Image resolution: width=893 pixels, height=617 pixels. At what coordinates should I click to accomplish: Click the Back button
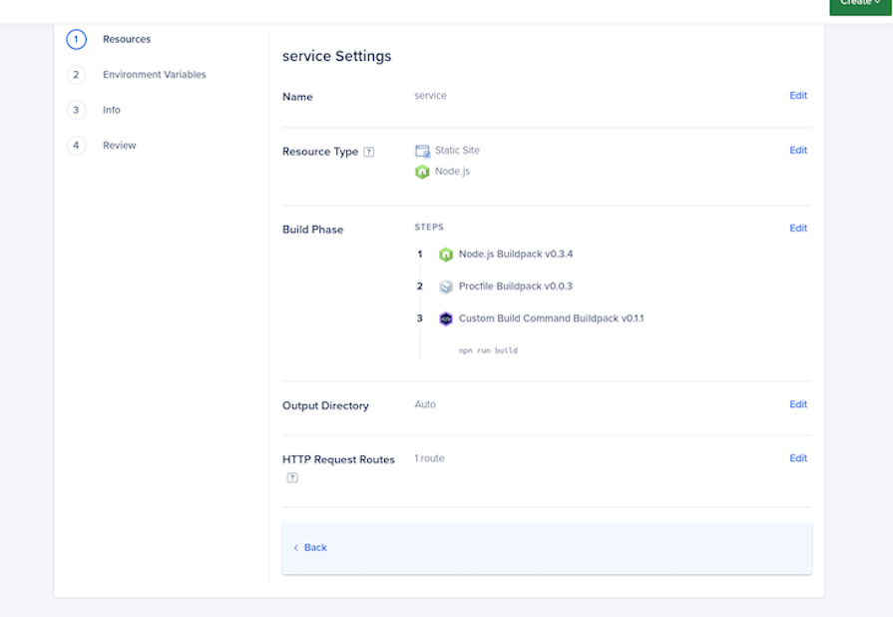310,547
